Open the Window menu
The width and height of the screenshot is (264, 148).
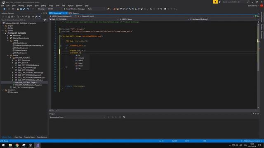tap(79, 5)
